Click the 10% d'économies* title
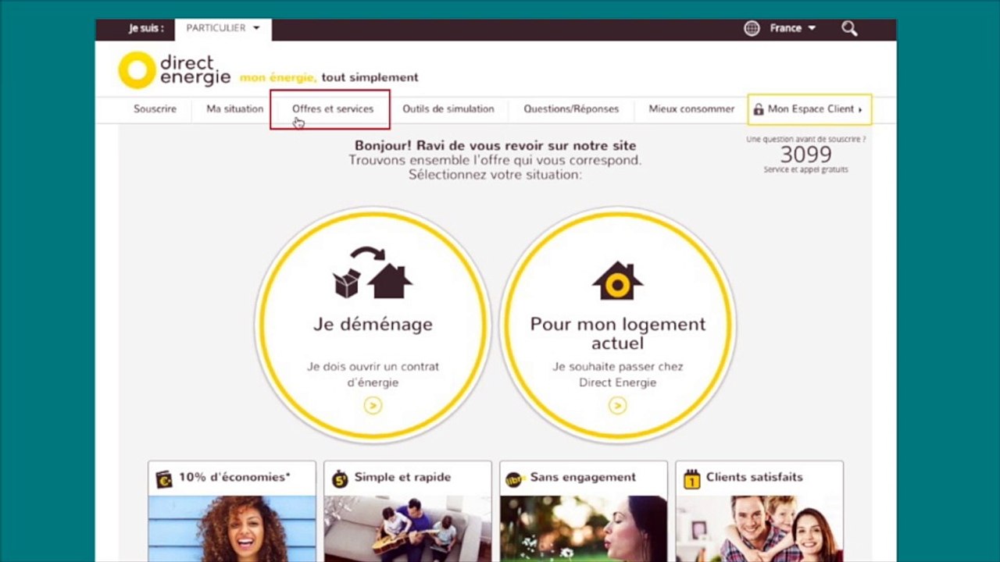 pyautogui.click(x=234, y=477)
